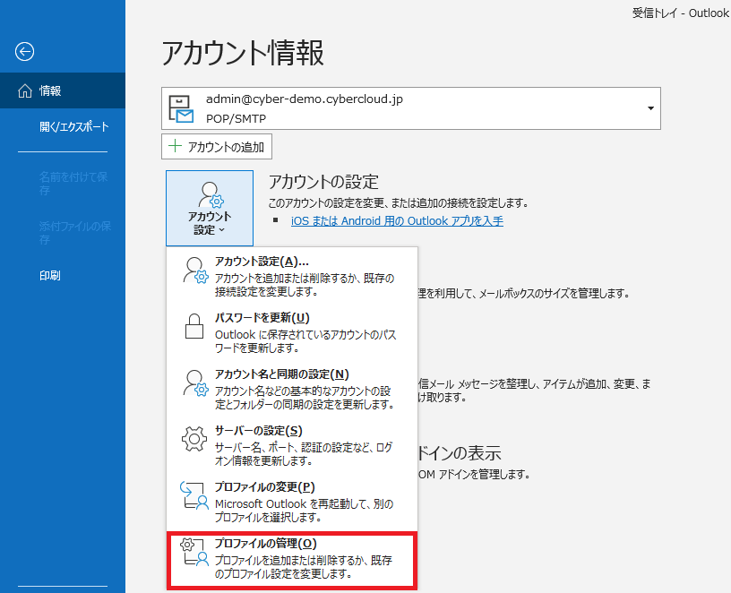Choose アカウント名と同期の設定(N) entry
The height and width of the screenshot is (593, 731).
pyautogui.click(x=292, y=389)
